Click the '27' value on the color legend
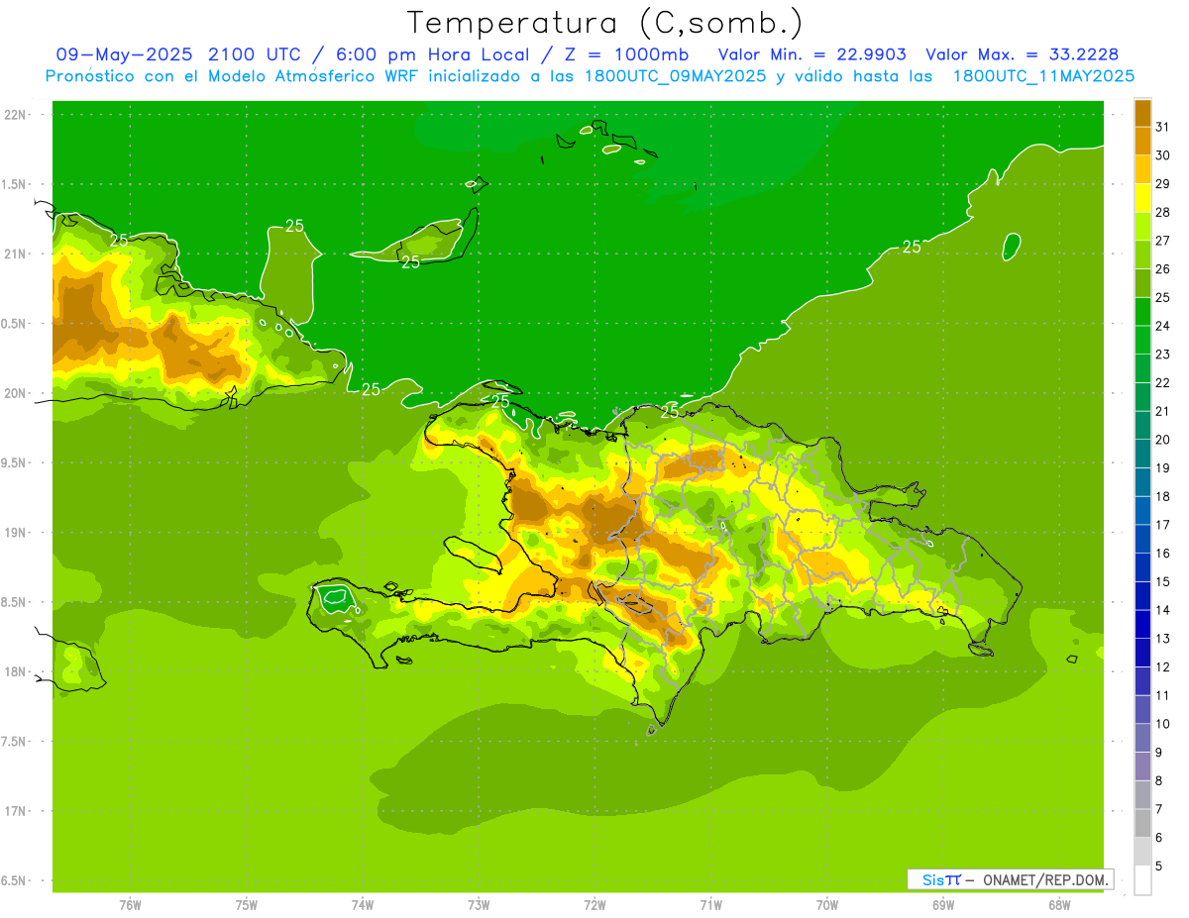 tap(1162, 241)
